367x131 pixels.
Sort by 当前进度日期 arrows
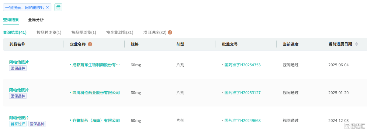point(357,44)
